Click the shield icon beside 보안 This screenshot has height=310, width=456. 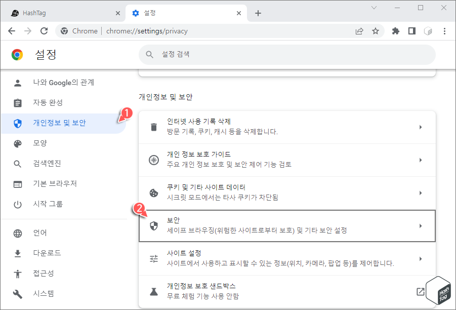click(154, 226)
